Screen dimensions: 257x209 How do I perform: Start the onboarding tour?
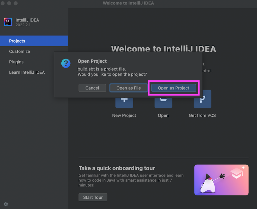pyautogui.click(x=93, y=197)
